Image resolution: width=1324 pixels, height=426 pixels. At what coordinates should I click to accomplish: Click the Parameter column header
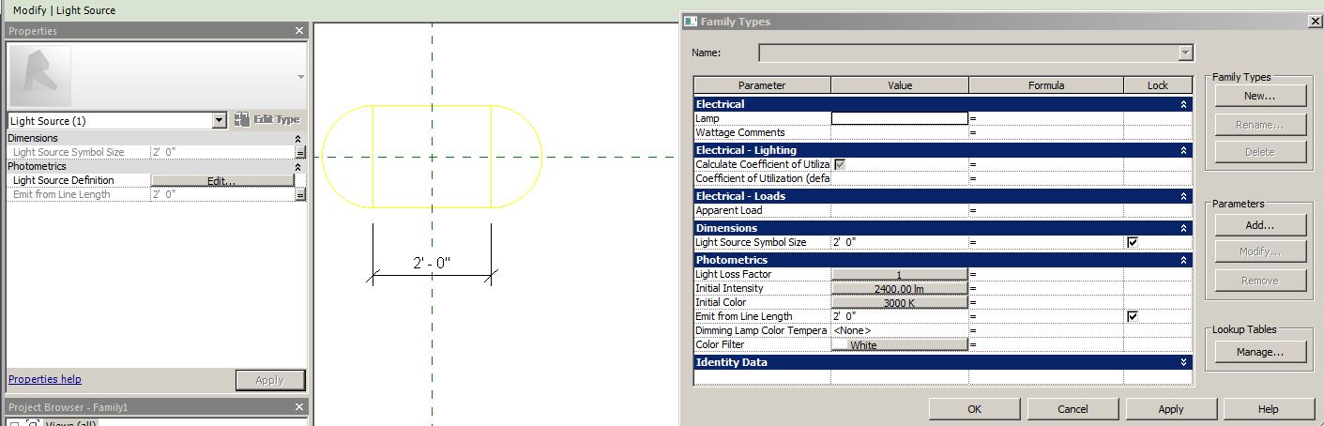pyautogui.click(x=762, y=85)
